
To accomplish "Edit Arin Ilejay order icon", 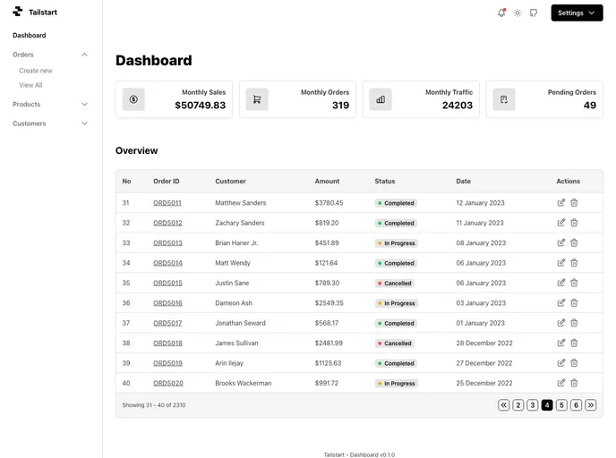I will click(561, 362).
